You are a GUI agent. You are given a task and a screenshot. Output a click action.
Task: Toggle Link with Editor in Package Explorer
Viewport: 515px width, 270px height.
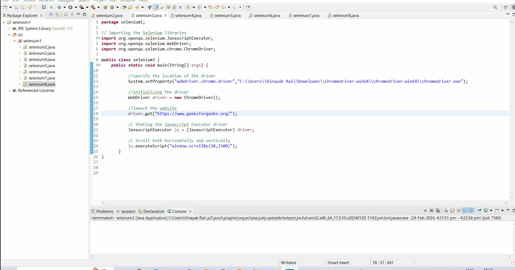coord(57,15)
